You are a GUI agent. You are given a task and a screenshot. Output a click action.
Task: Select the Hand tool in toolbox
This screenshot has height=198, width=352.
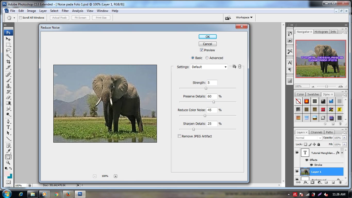pyautogui.click(x=8, y=157)
